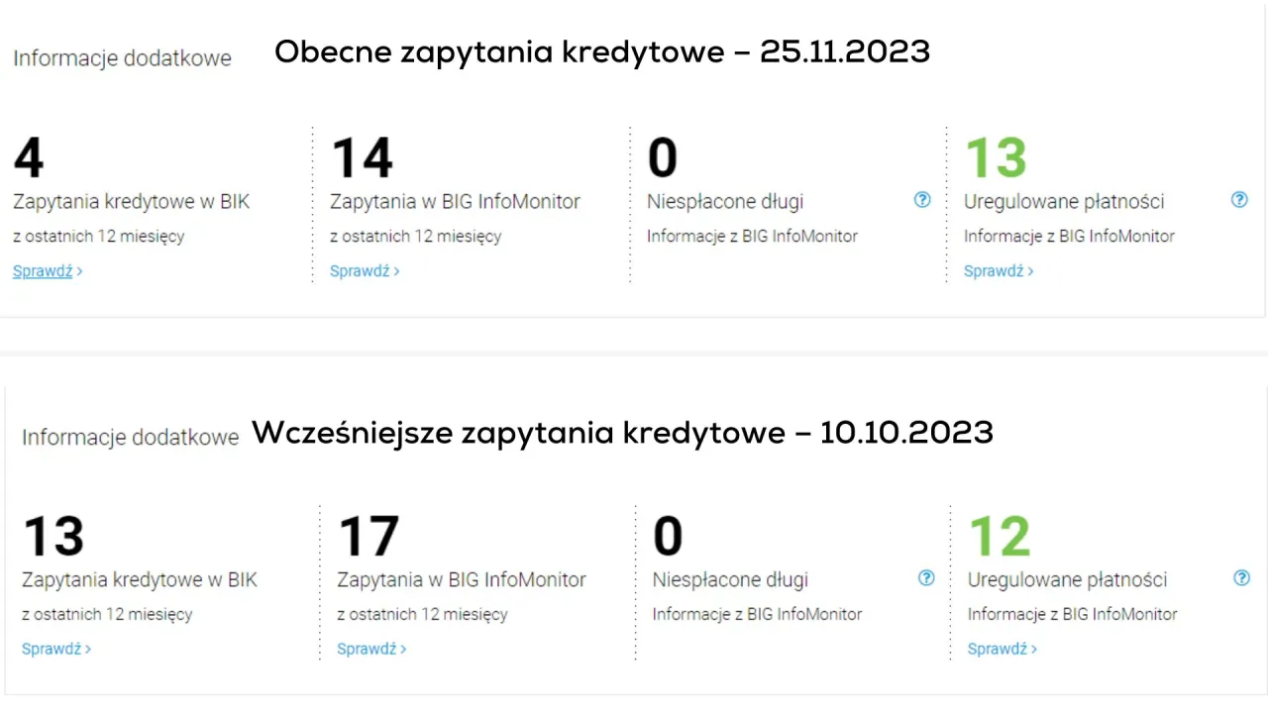This screenshot has width=1268, height=713.
Task: Open chevron next to bottom BIG InfoMonitor Sprawdź link
Action: (x=403, y=649)
